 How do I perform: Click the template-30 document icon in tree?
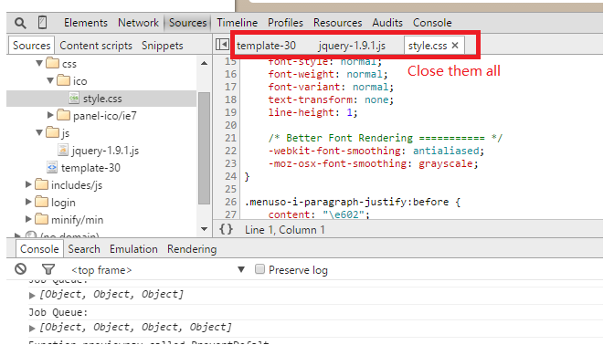52,167
